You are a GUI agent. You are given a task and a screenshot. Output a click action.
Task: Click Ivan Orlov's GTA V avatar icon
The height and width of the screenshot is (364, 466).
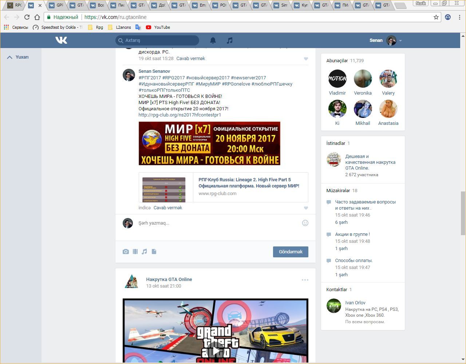pos(333,306)
